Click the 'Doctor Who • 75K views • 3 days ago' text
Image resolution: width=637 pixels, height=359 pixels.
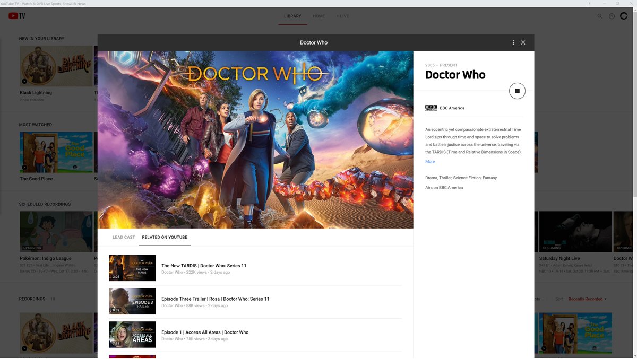[x=195, y=339]
